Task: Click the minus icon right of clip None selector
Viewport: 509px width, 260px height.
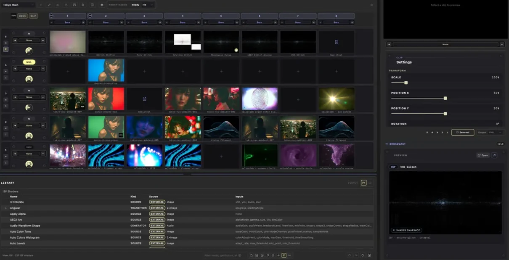Action: [x=502, y=44]
